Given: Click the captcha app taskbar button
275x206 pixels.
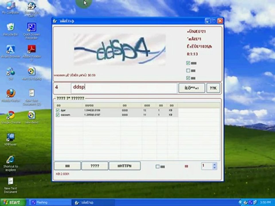Looking at the screenshot, I should (93, 203).
